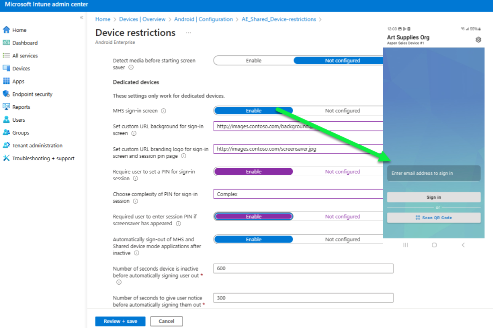Tap the phone preview back navigation arrow
The image size is (493, 328).
pos(463,245)
